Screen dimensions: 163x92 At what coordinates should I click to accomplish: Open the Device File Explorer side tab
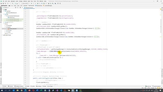click(162, 73)
